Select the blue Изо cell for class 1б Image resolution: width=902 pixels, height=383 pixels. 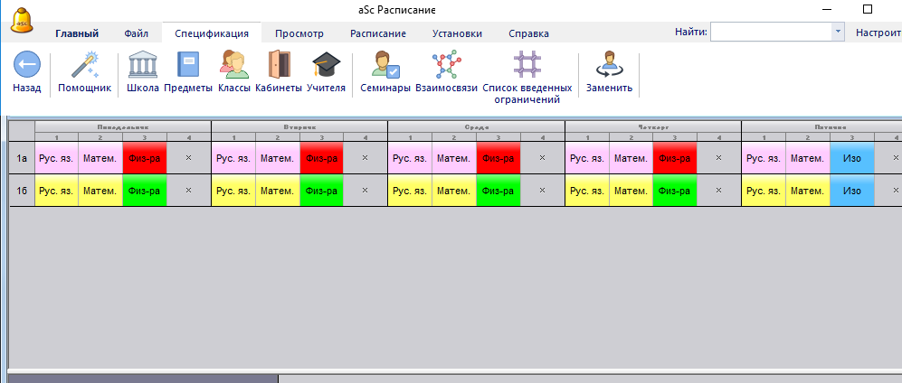coord(851,191)
